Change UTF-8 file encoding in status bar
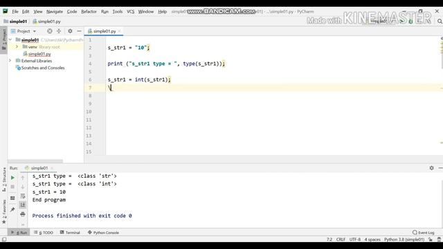 click(355, 239)
